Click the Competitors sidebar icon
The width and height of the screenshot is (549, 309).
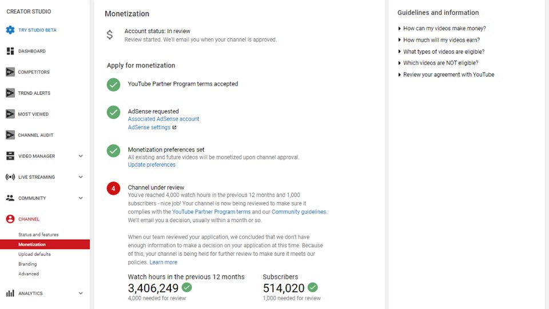[x=10, y=72]
